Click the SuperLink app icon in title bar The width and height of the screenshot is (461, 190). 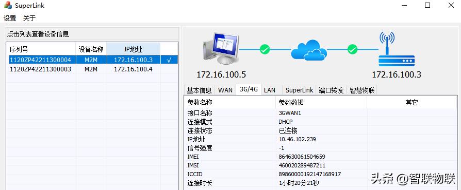click(8, 5)
